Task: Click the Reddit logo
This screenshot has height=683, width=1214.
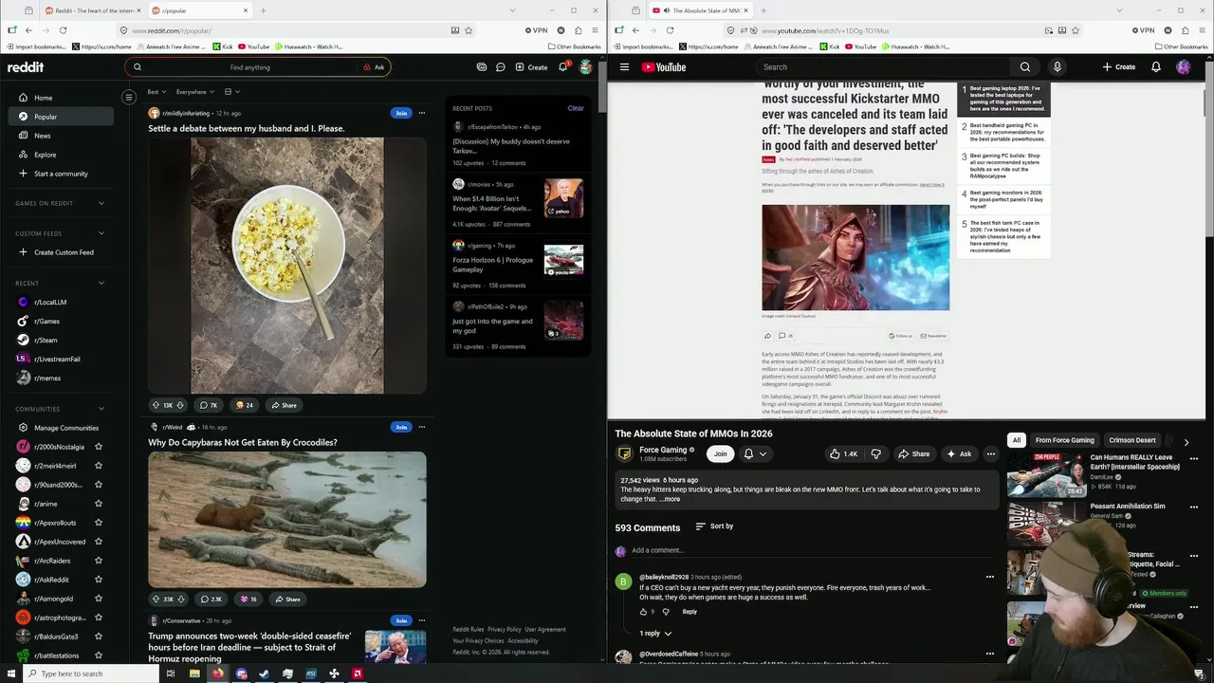Action: [x=26, y=67]
